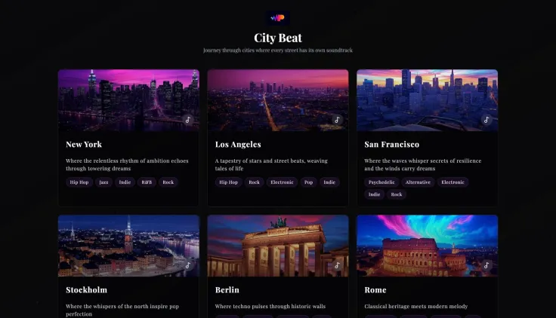The height and width of the screenshot is (318, 556).
Task: Select Rock tag under Los Angeles
Action: 255,182
